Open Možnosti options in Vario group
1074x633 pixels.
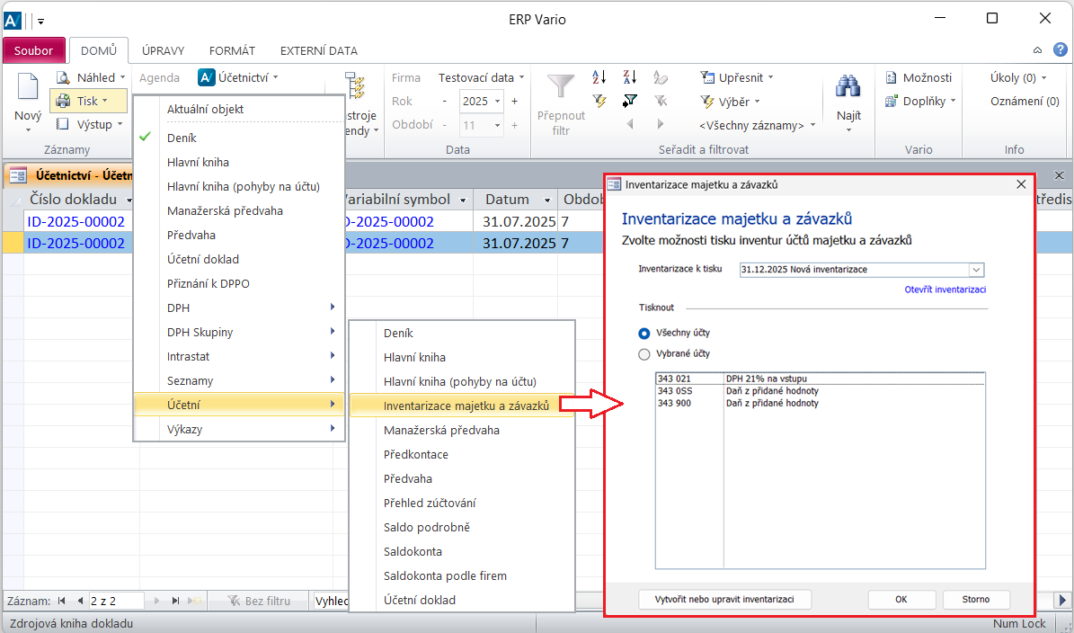(919, 77)
